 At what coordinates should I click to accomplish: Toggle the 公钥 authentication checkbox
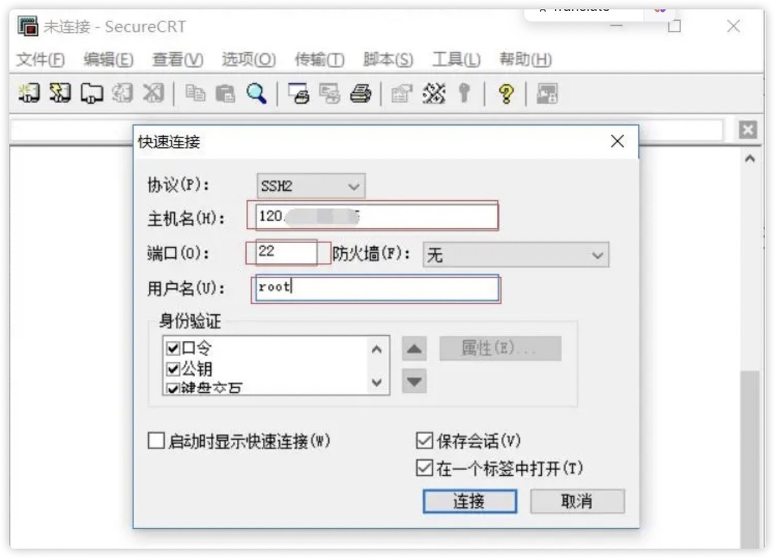click(173, 369)
